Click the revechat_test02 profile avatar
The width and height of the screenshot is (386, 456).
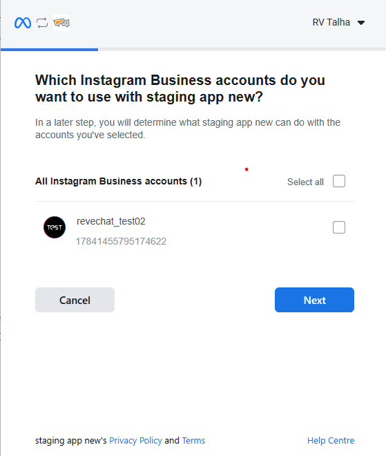[55, 227]
